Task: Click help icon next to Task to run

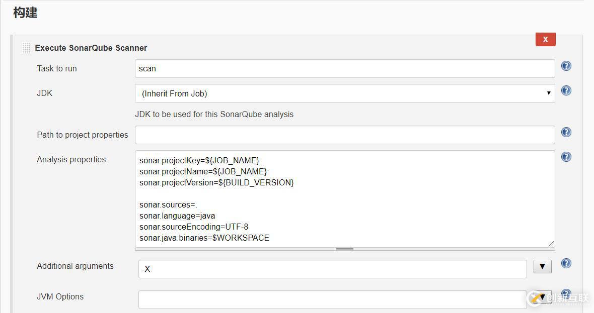Action: point(566,66)
